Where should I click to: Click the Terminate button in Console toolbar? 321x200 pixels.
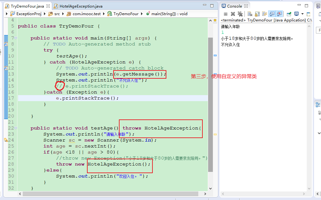point(225,13)
